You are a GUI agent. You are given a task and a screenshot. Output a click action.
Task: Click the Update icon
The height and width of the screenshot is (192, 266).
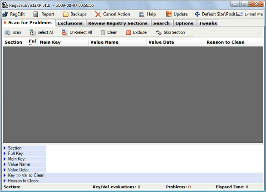[168, 14]
